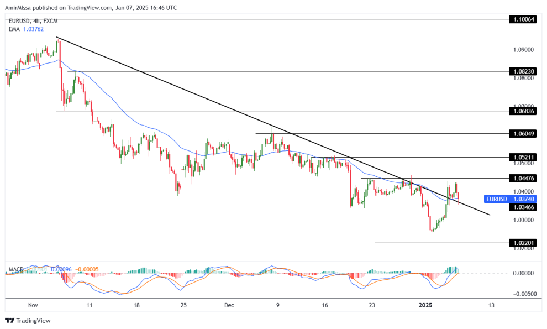
Task: Click the 2025 label on time axis
Action: 425,305
